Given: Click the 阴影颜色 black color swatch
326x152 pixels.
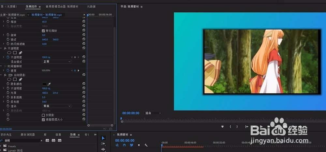Looking at the screenshot, I should 44,84.
